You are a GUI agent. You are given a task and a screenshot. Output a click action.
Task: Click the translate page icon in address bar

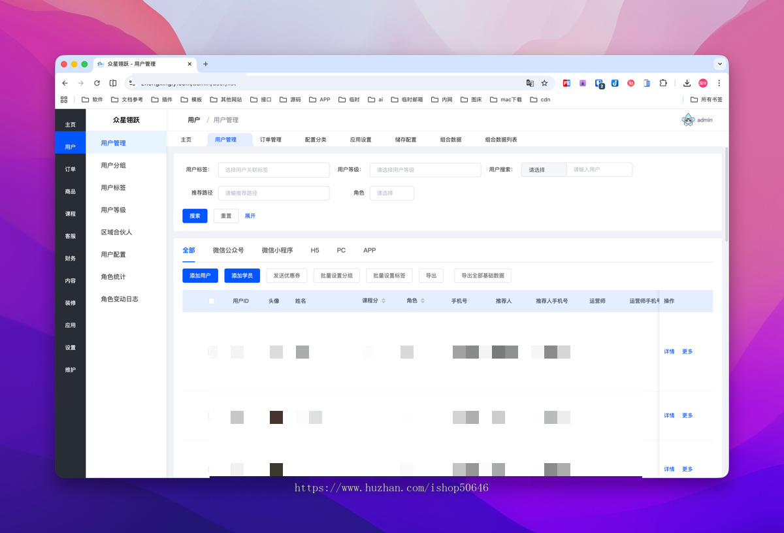tap(530, 83)
